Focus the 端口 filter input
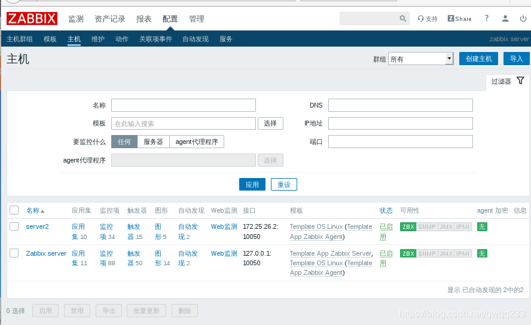The height and width of the screenshot is (325, 531). coord(401,142)
